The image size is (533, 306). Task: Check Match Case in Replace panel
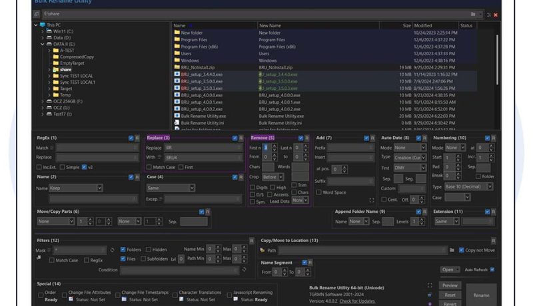(149, 167)
